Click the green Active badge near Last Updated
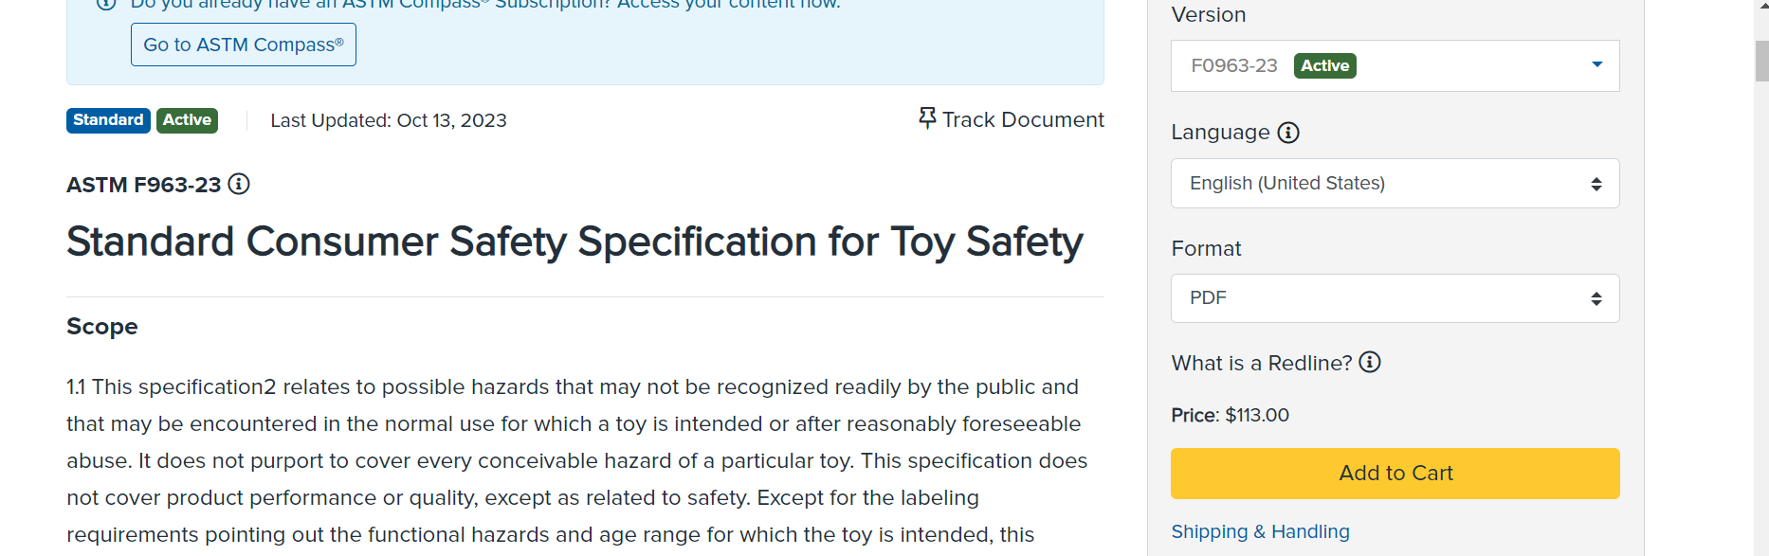This screenshot has width=1769, height=556. point(187,120)
